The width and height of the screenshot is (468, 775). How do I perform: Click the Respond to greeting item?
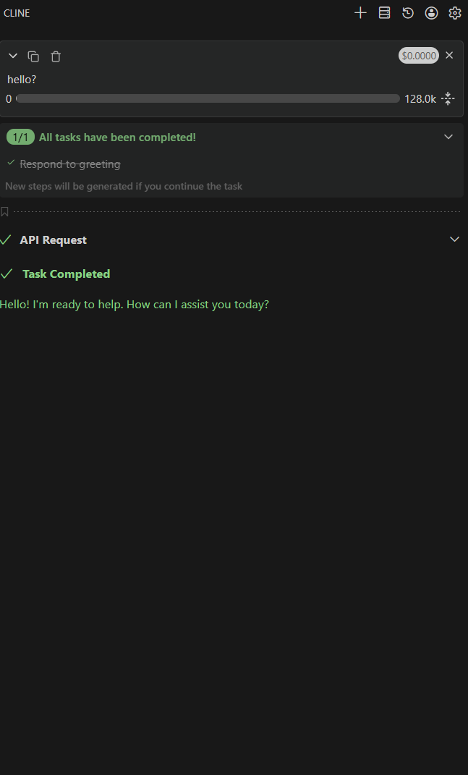coord(70,164)
